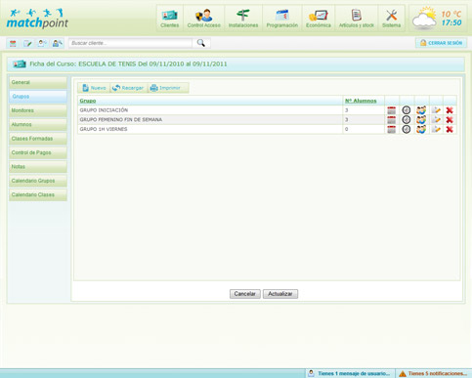
Task: Open calendar icon for GRUPO 1H VIERNES
Action: [x=392, y=129]
